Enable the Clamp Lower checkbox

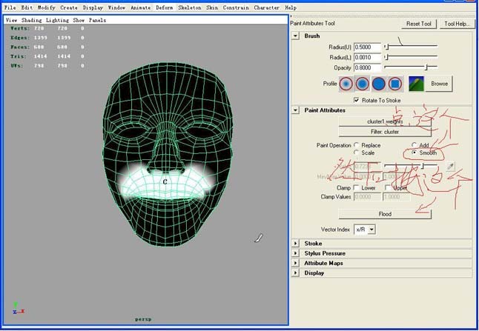[x=356, y=187]
